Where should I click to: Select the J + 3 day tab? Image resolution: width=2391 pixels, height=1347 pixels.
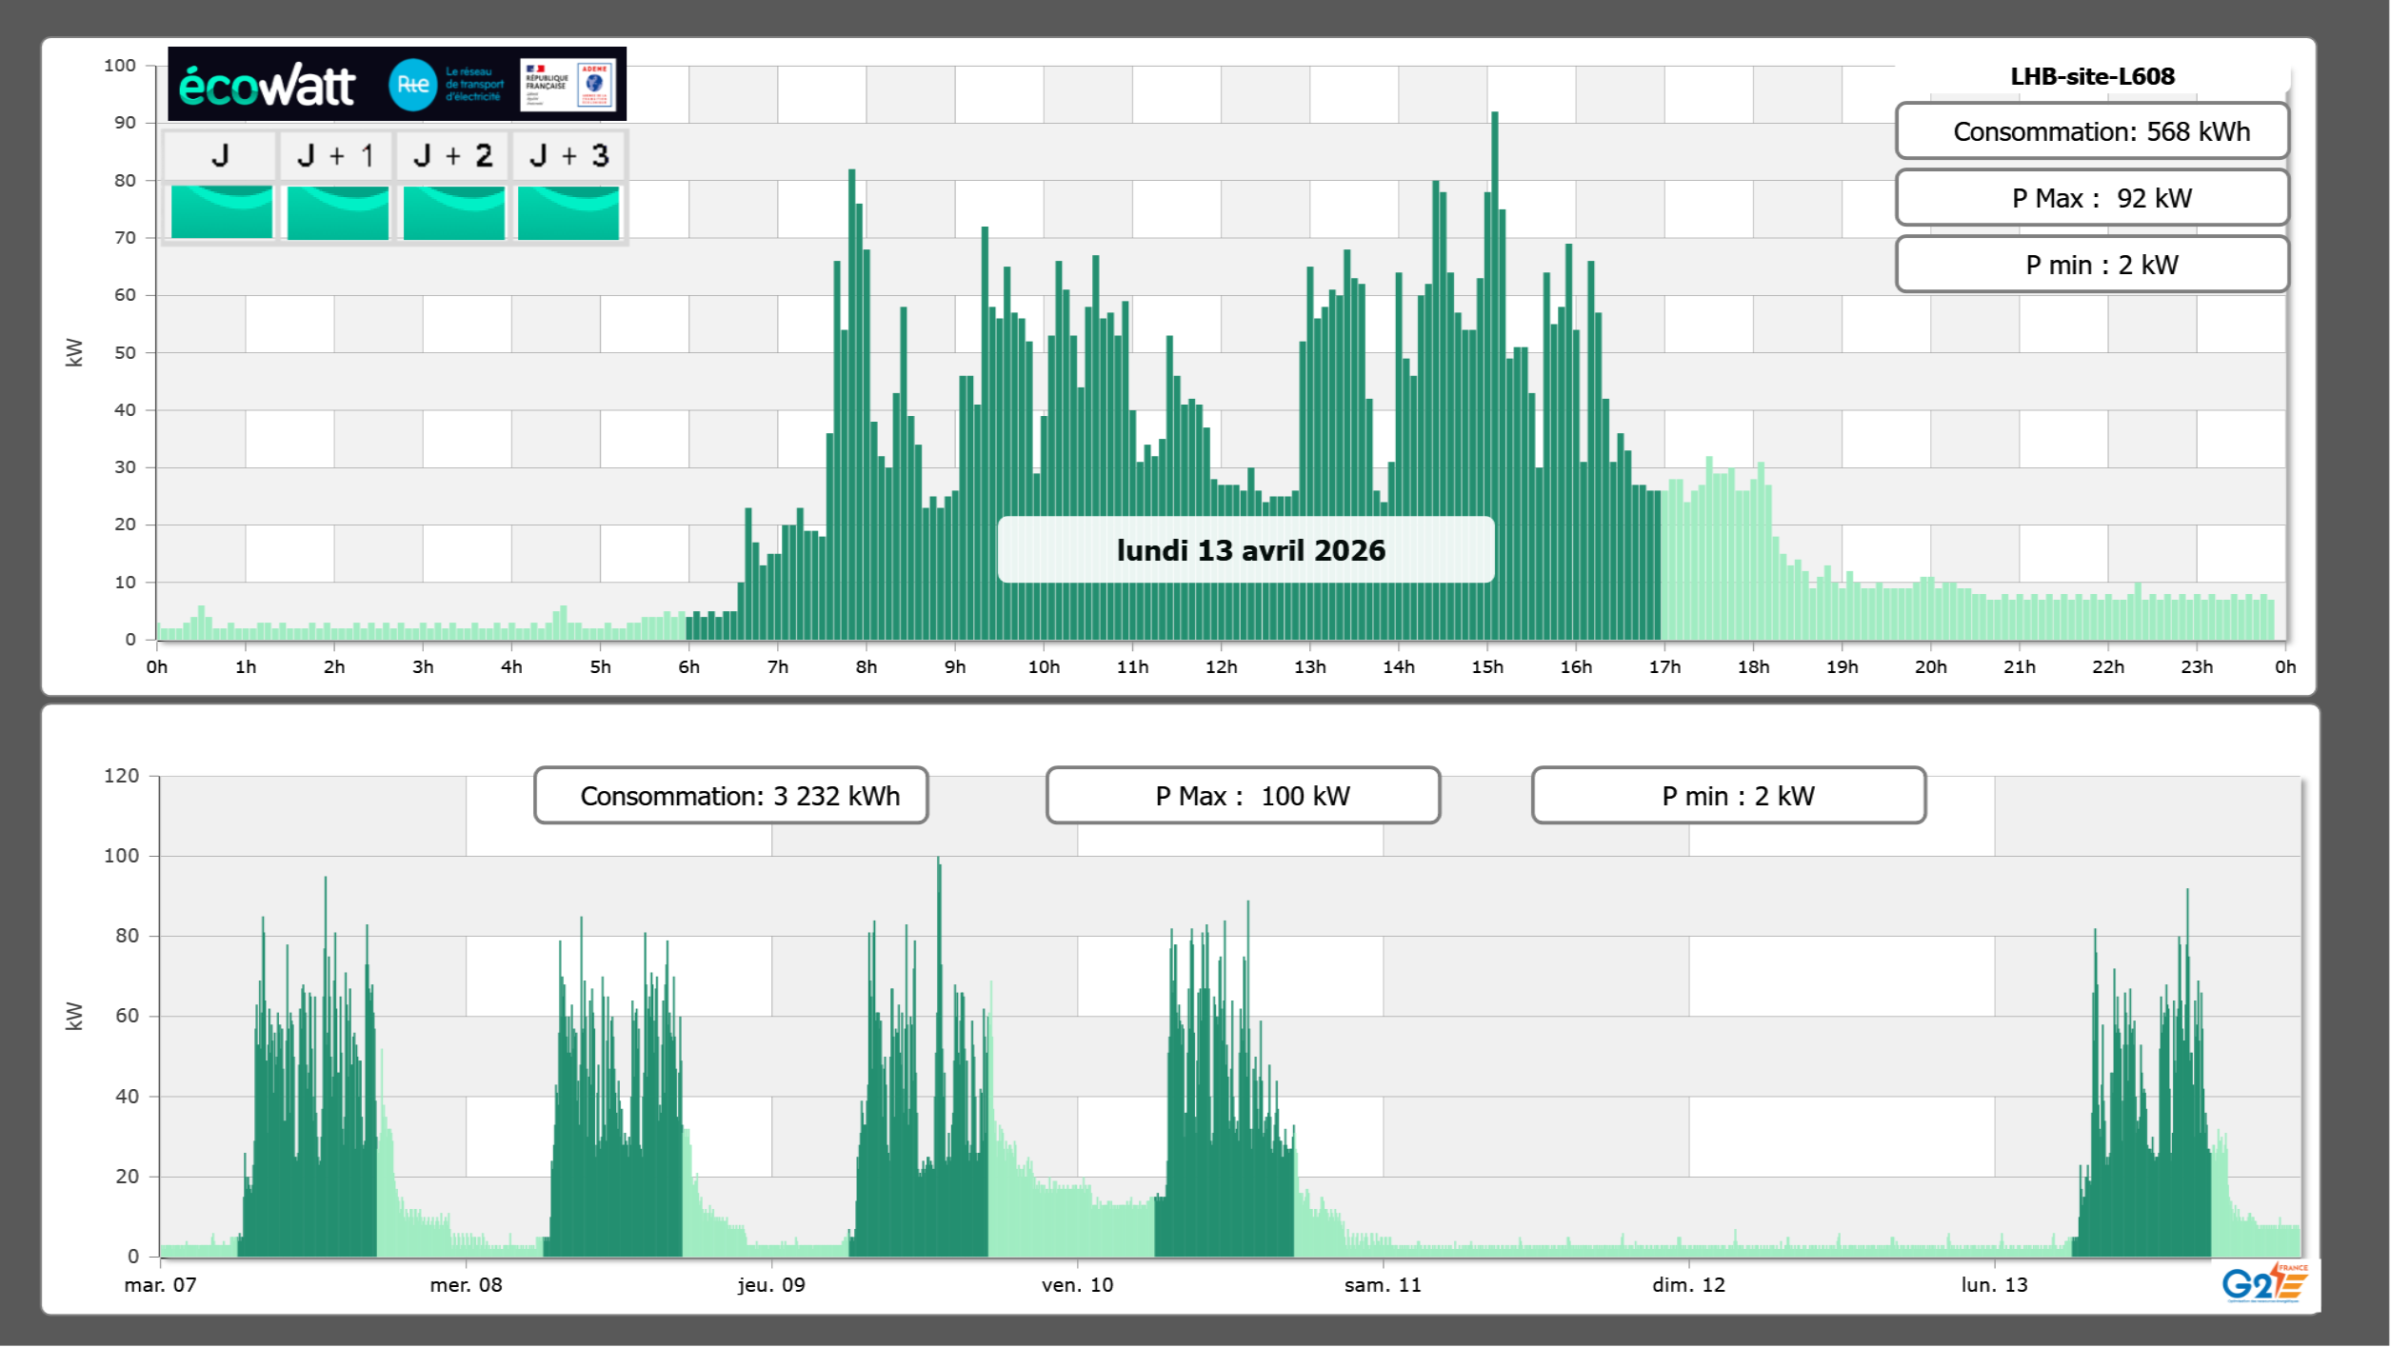pos(568,155)
